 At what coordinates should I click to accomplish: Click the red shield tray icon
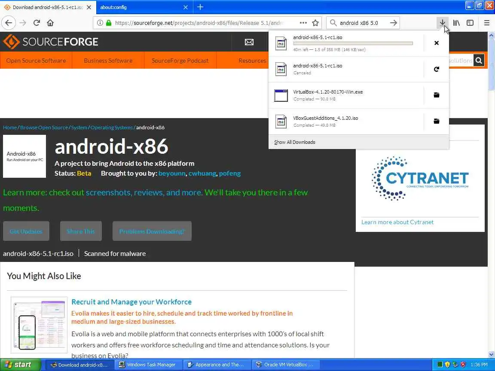463,365
